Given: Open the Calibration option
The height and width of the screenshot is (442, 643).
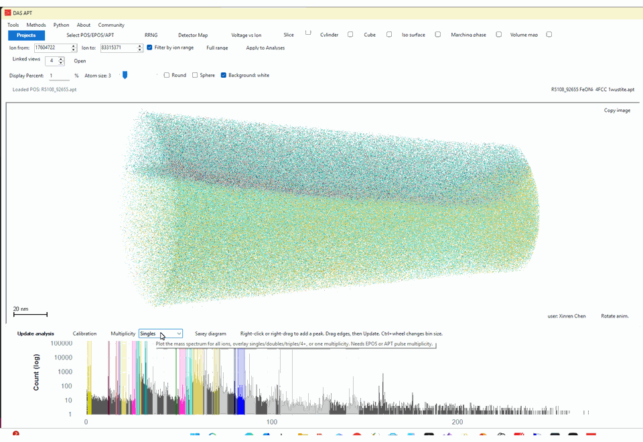Looking at the screenshot, I should pos(84,334).
